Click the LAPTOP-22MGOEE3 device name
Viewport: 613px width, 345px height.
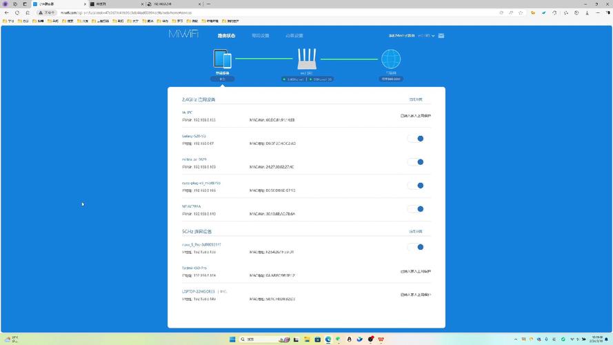199,291
